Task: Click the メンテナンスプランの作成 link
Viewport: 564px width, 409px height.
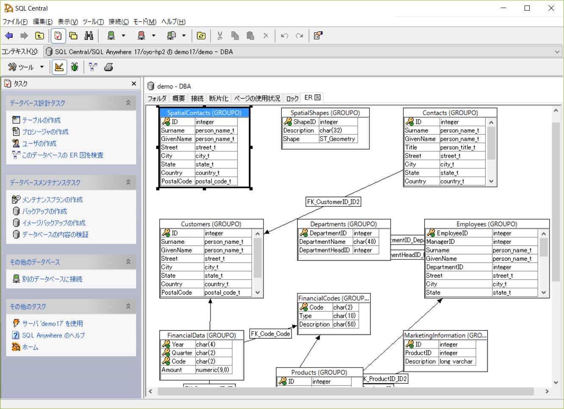Action: pos(53,200)
